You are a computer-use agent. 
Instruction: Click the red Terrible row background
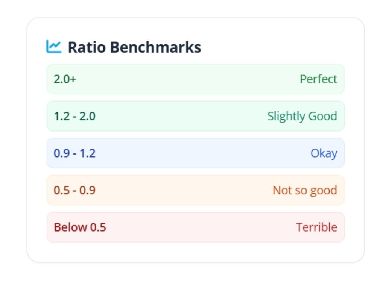pos(195,227)
